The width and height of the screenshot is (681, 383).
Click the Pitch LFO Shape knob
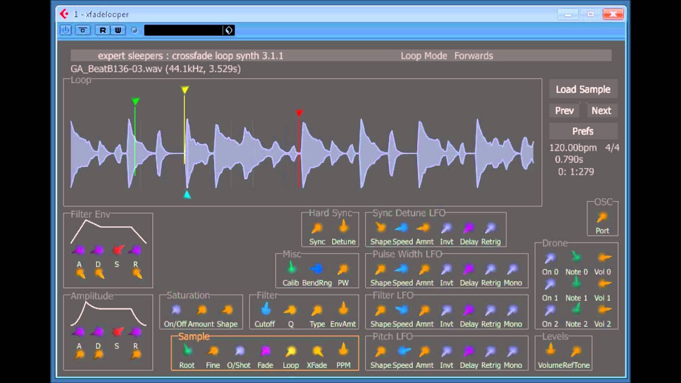click(x=380, y=351)
